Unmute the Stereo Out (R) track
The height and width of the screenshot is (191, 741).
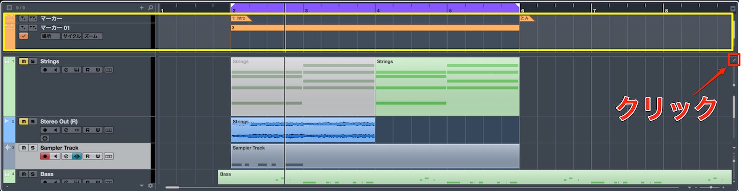click(24, 122)
